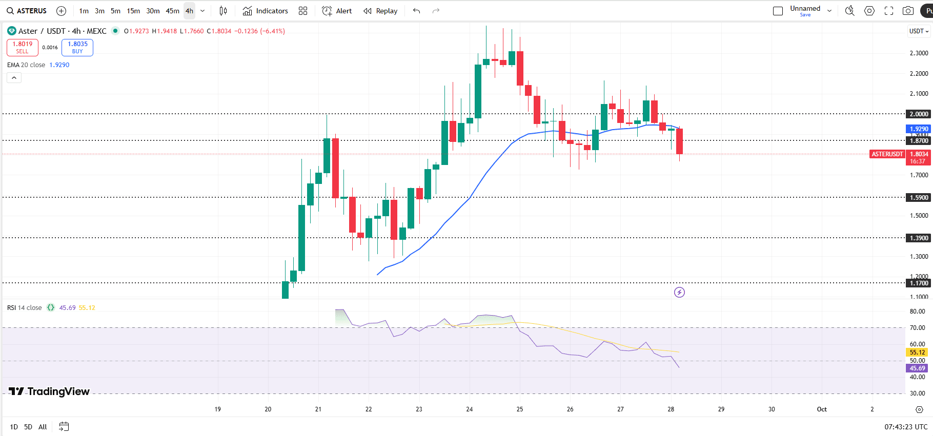Open quick search magnifier icon

pyautogui.click(x=849, y=11)
